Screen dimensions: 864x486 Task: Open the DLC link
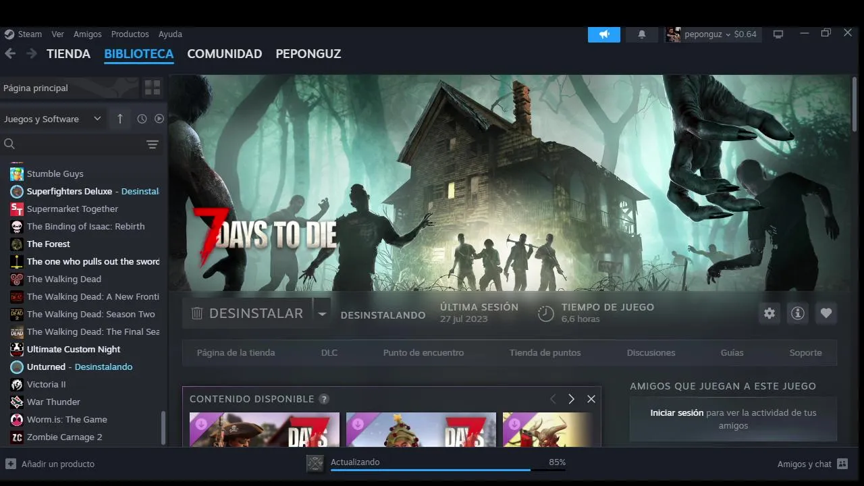329,352
